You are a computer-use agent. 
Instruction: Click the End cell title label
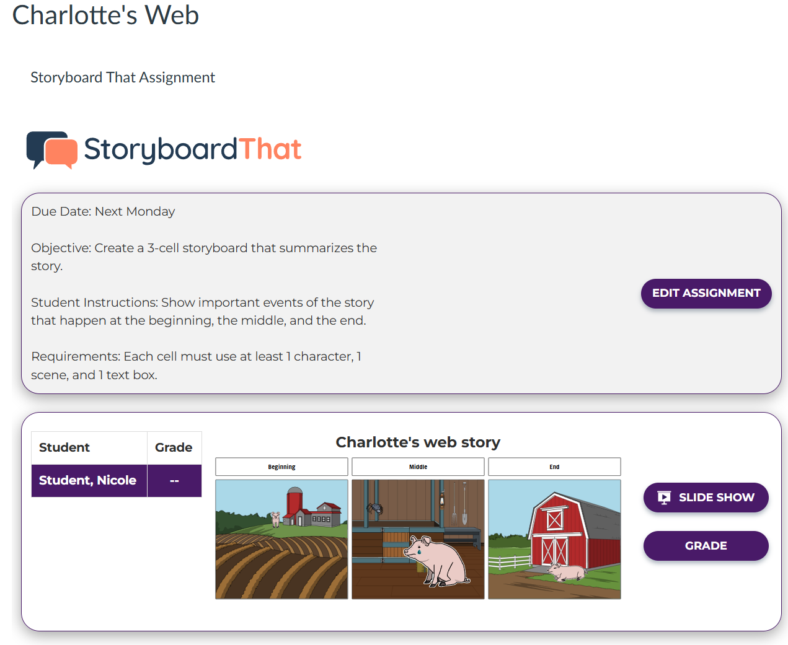[554, 467]
